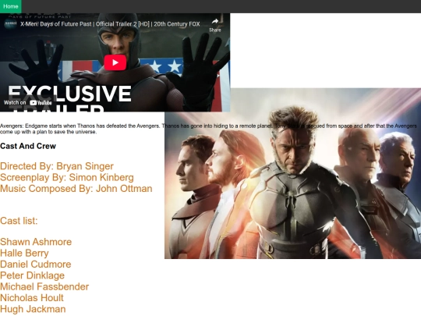The image size is (421, 316).
Task: Click Screenplay By: Simon Kinberg line
Action: click(x=67, y=177)
